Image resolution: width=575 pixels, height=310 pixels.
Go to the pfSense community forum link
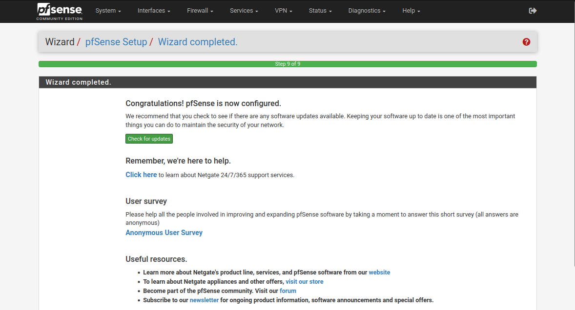coord(287,291)
